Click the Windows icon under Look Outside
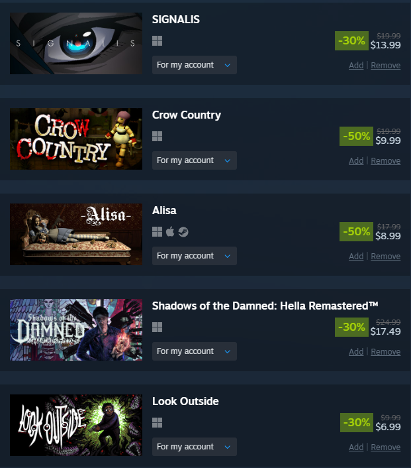 click(x=157, y=423)
